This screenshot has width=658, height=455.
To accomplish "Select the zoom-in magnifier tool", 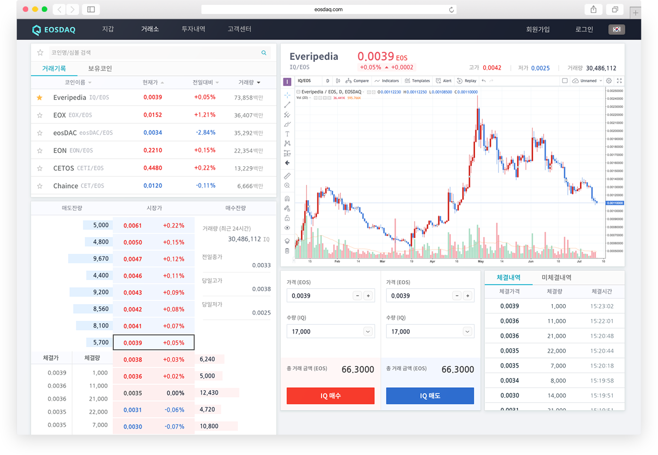I will [287, 186].
